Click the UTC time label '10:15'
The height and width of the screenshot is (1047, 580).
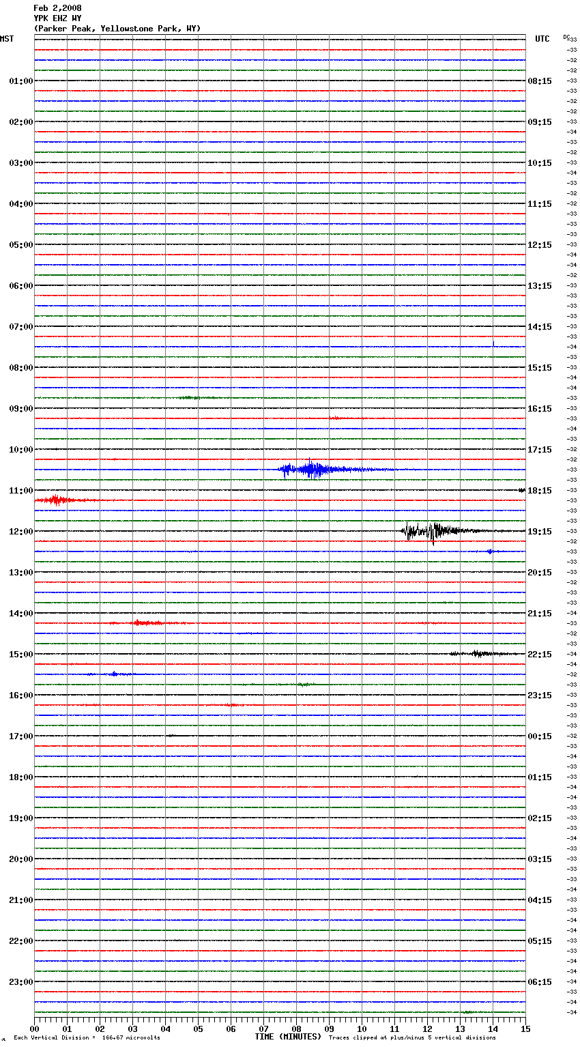pyautogui.click(x=540, y=163)
